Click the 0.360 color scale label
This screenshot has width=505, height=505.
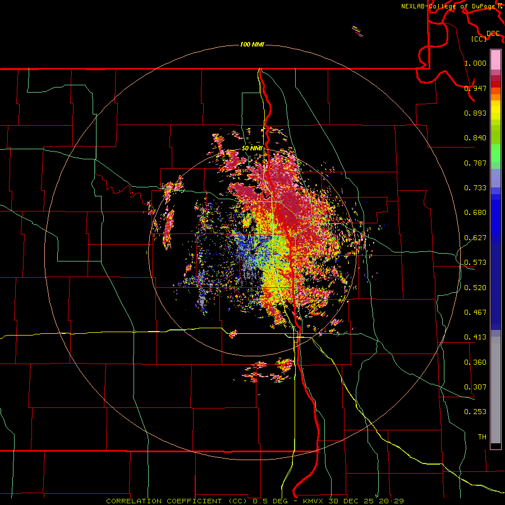(475, 362)
